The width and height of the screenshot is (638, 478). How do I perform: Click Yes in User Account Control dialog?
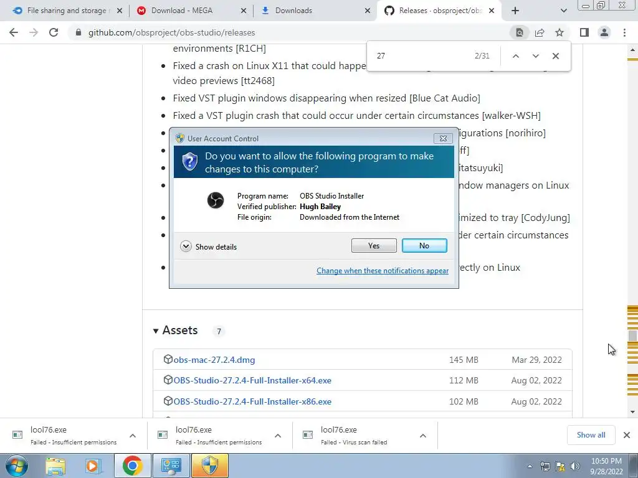[x=374, y=245]
